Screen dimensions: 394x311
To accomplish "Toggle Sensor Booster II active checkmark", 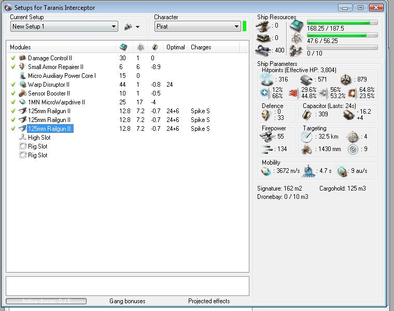I will (x=13, y=93).
